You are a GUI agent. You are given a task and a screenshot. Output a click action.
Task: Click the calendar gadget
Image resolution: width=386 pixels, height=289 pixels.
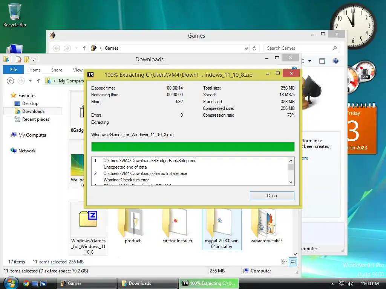tap(362, 129)
